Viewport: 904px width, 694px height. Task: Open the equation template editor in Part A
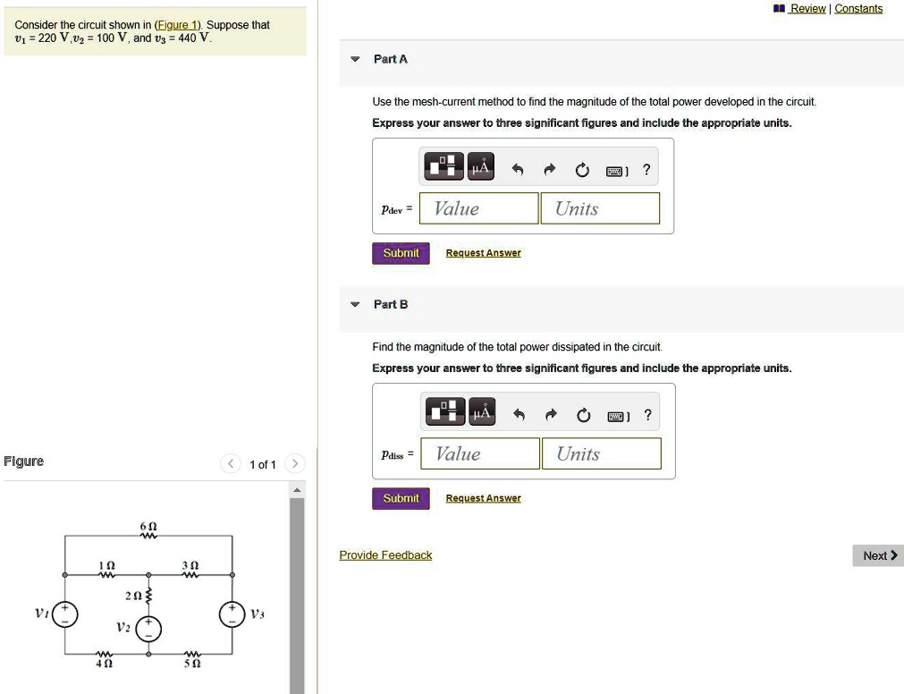(443, 165)
